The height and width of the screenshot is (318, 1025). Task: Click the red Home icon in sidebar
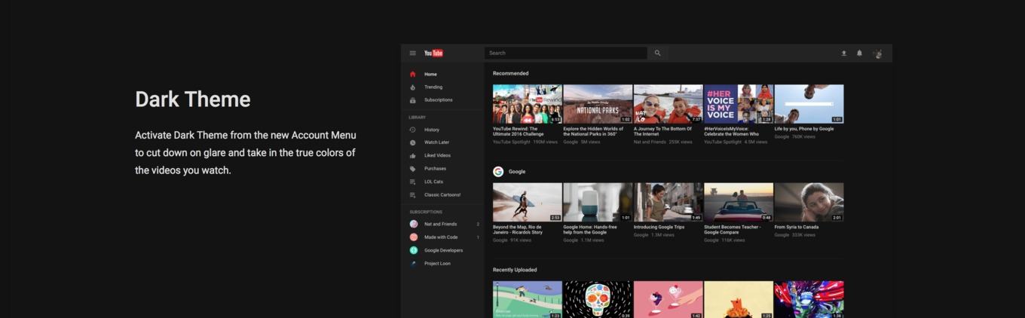click(x=413, y=74)
